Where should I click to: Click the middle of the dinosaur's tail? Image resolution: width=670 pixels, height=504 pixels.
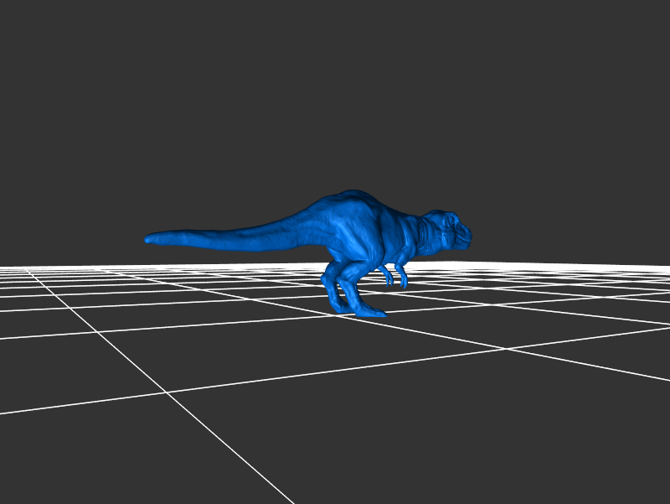pyautogui.click(x=234, y=236)
